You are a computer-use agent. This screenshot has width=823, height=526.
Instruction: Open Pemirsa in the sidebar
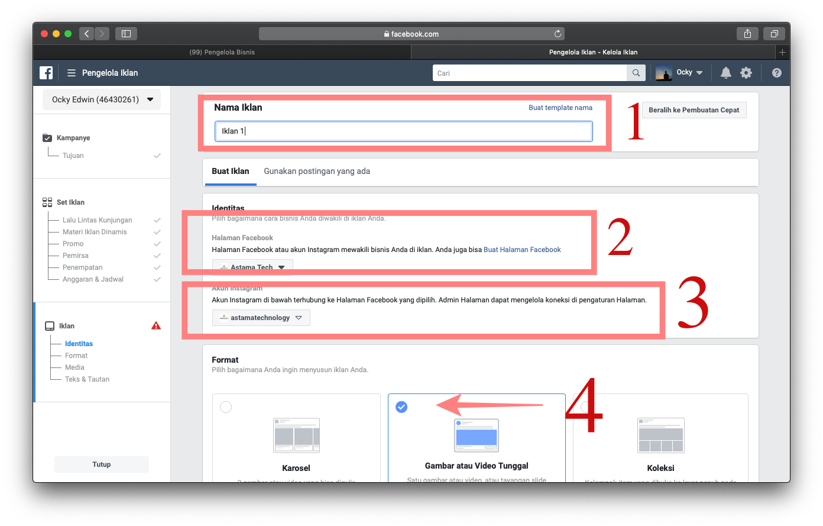(x=76, y=256)
